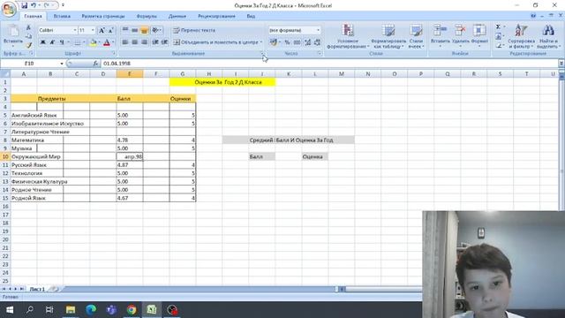
Task: Open borders dropdown arrow
Action: click(84, 42)
